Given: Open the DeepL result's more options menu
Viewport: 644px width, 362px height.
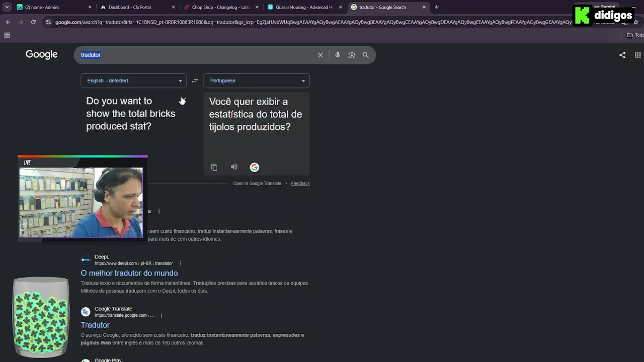Looking at the screenshot, I should pyautogui.click(x=180, y=263).
